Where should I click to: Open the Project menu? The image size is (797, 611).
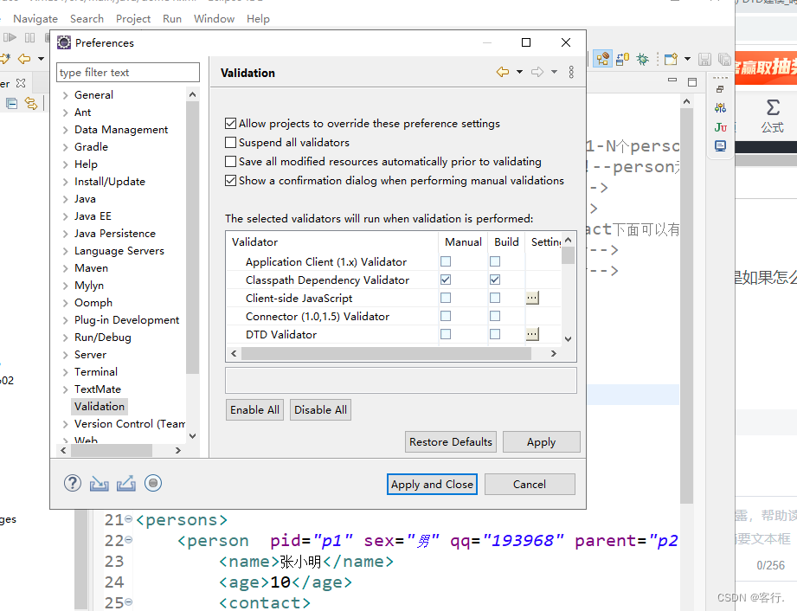point(133,18)
